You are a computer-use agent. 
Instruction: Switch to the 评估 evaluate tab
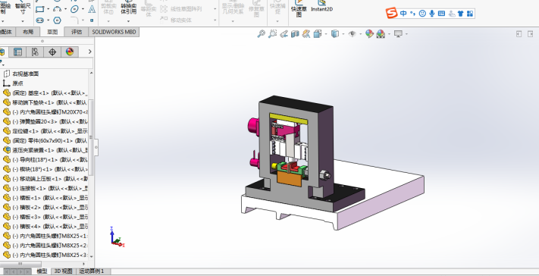pos(77,32)
